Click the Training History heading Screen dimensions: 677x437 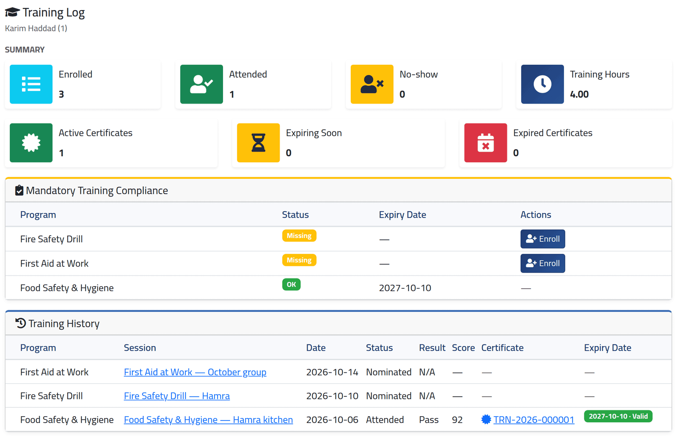[x=64, y=324]
